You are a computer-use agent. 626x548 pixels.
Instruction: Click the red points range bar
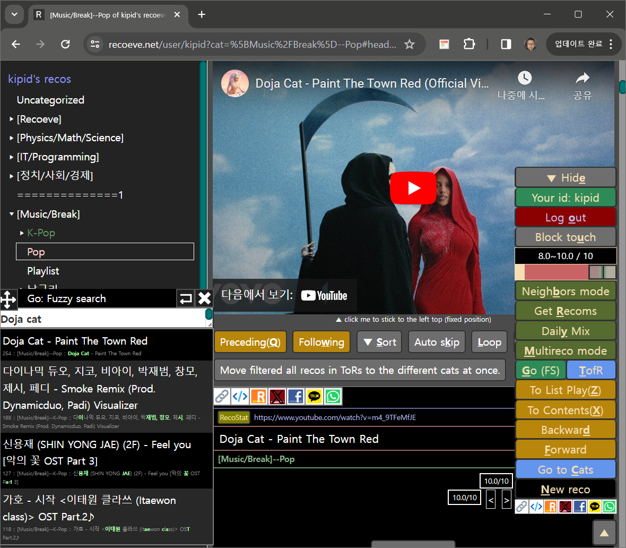point(556,272)
